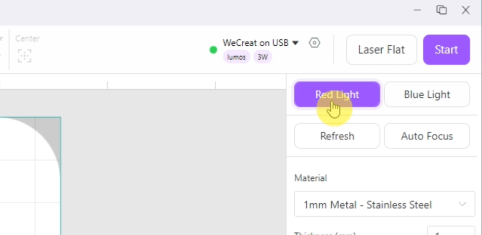482x235 pixels.
Task: Close the application window
Action: (465, 10)
